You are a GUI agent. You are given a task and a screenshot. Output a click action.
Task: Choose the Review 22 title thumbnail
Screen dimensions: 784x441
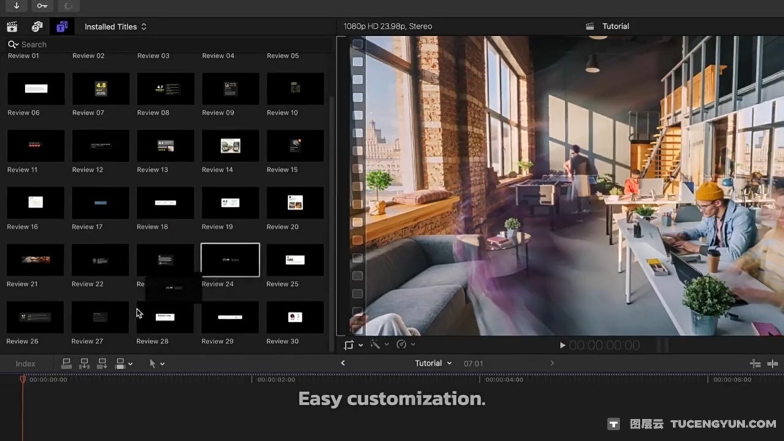click(101, 260)
